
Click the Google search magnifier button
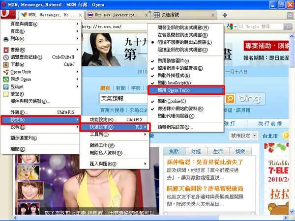288,27
